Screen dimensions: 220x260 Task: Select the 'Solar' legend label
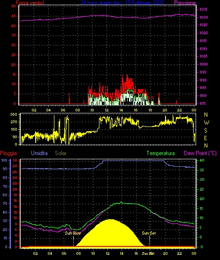61,153
